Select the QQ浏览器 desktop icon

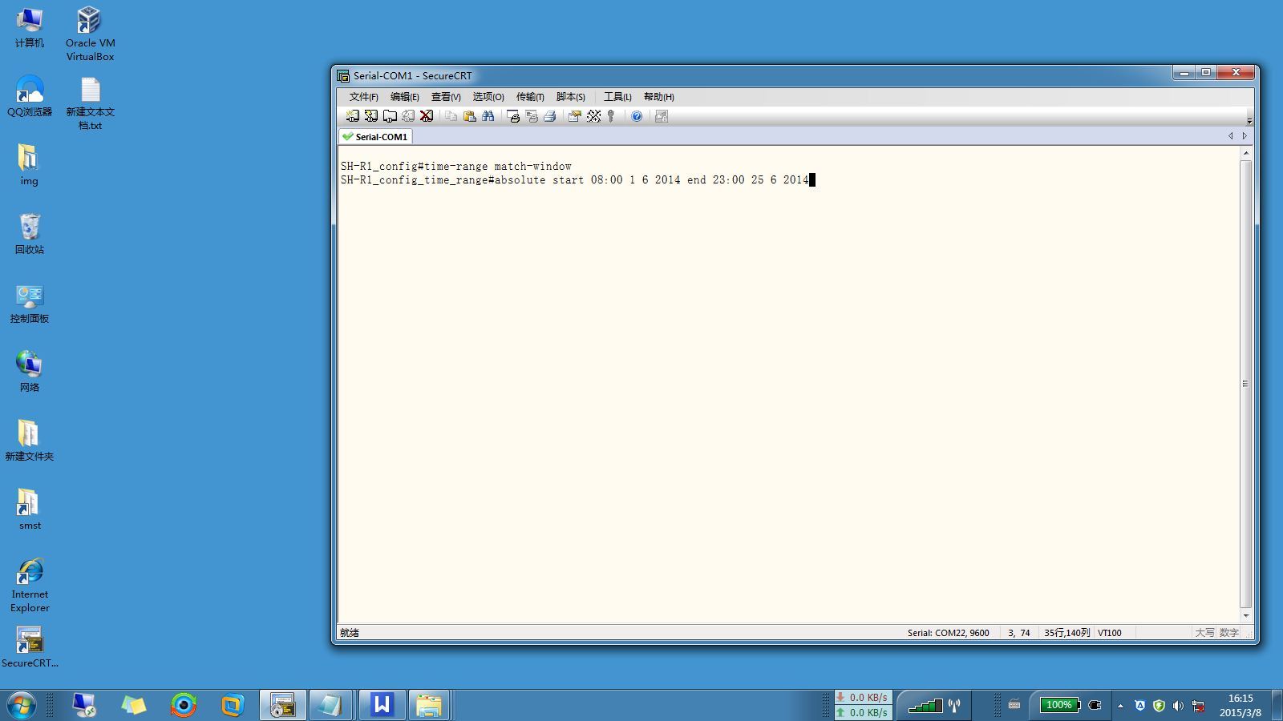point(30,96)
